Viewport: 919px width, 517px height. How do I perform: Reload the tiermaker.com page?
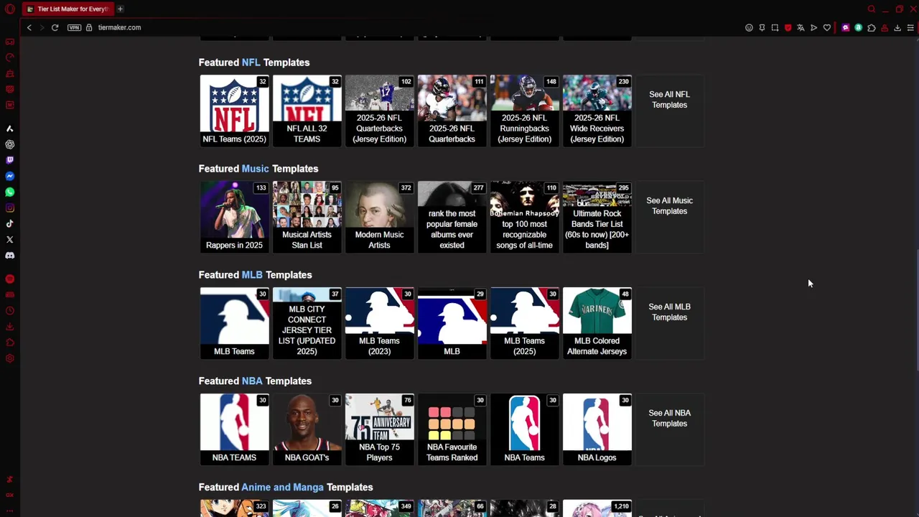(55, 27)
